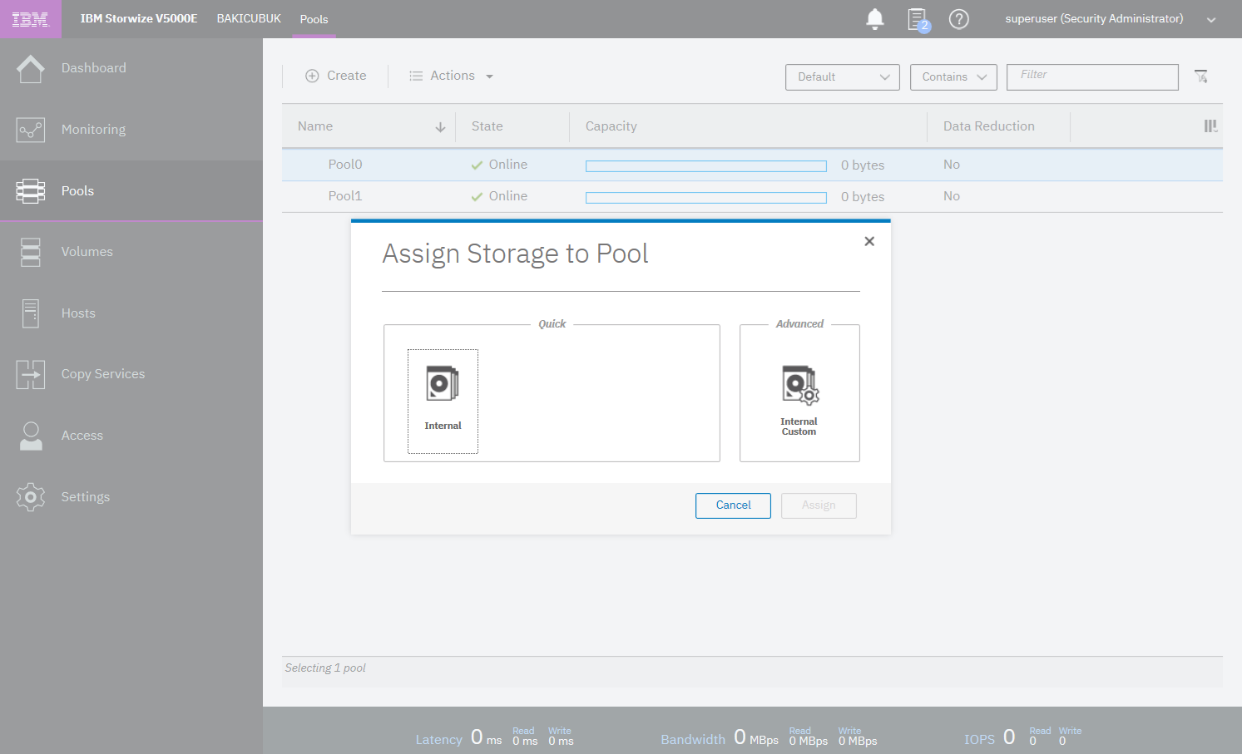Click the Latency performance value
Image resolution: width=1242 pixels, height=754 pixels.
[x=486, y=737]
